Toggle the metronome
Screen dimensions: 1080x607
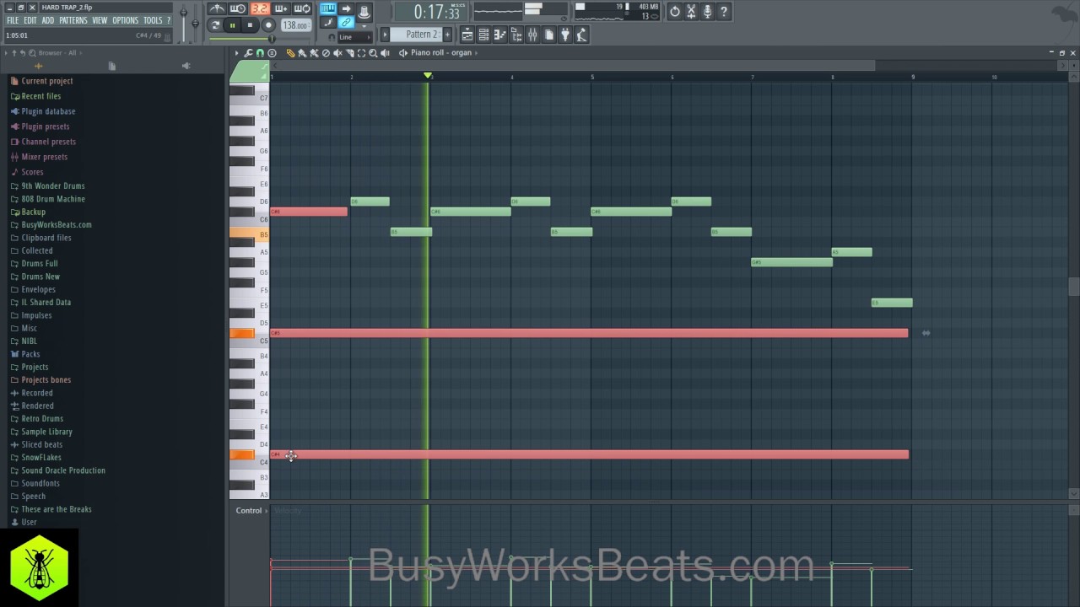coord(218,9)
